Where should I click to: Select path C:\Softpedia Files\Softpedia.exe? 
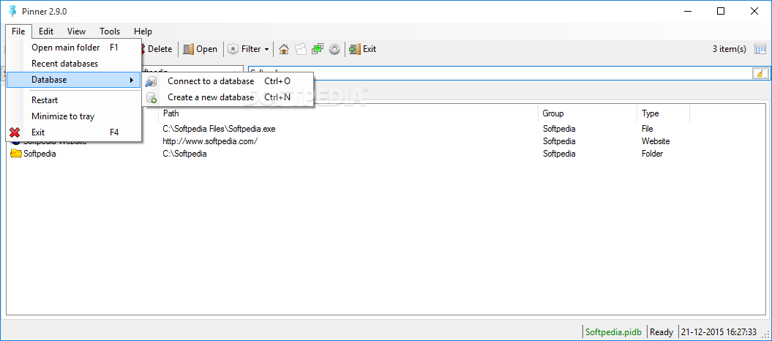tap(219, 129)
